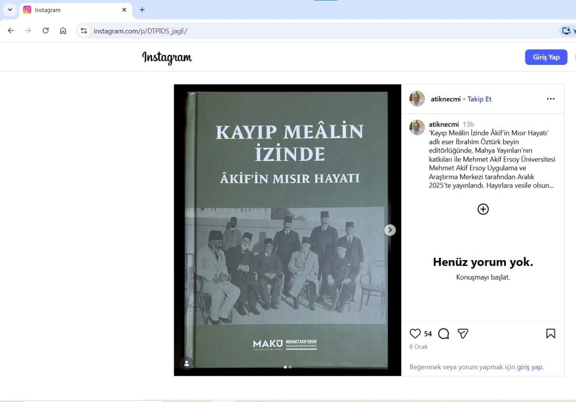The image size is (576, 402).
Task: Reload the page in browser
Action: coord(46,31)
